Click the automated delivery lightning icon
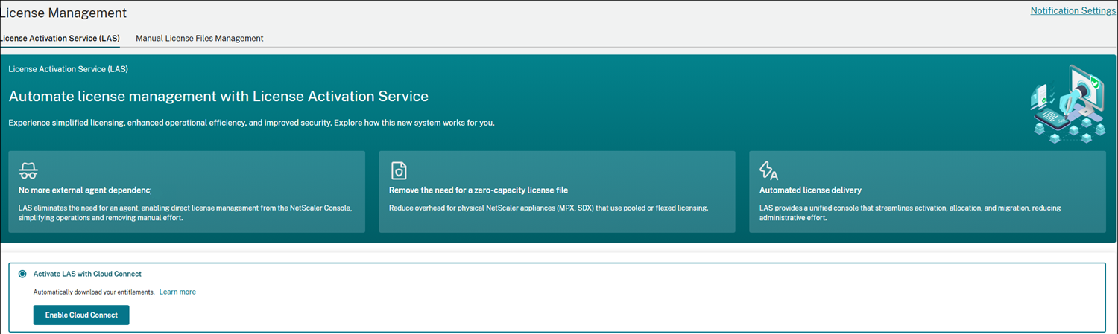Viewport: 1118px width, 334px height. [x=768, y=170]
